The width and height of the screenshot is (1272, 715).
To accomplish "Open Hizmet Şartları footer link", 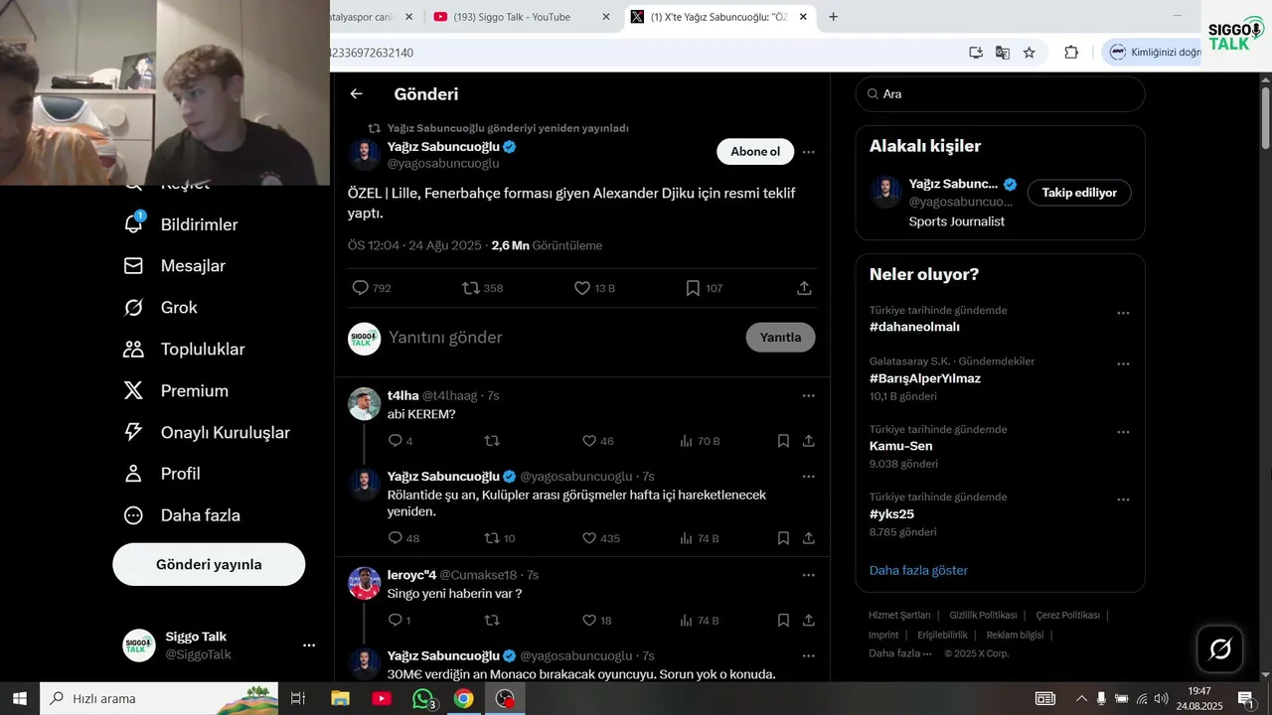I will tap(899, 615).
